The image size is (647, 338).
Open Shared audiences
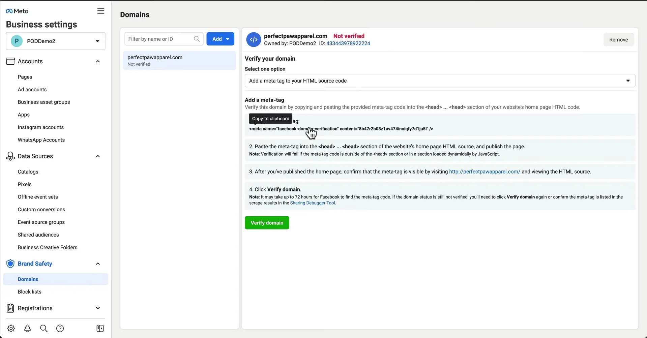[x=38, y=235]
